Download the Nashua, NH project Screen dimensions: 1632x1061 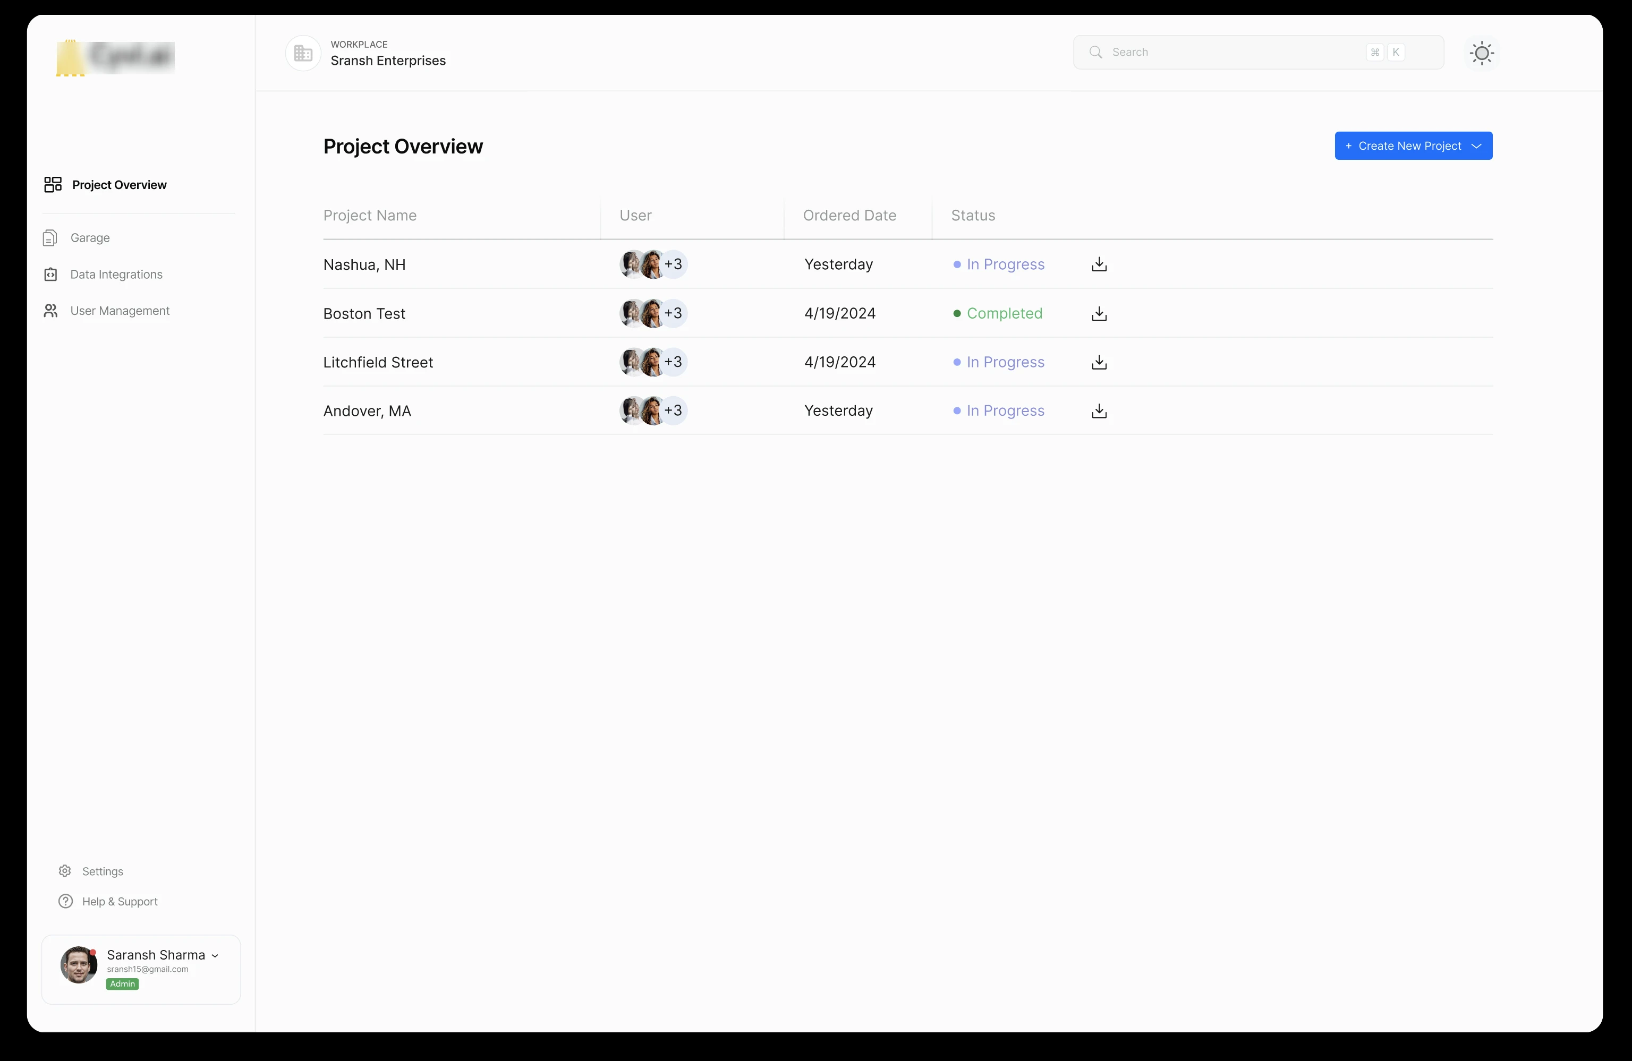1099,264
